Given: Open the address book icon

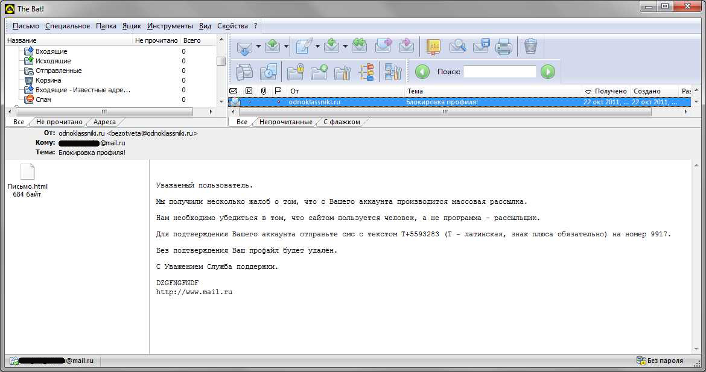Looking at the screenshot, I should coord(434,47).
